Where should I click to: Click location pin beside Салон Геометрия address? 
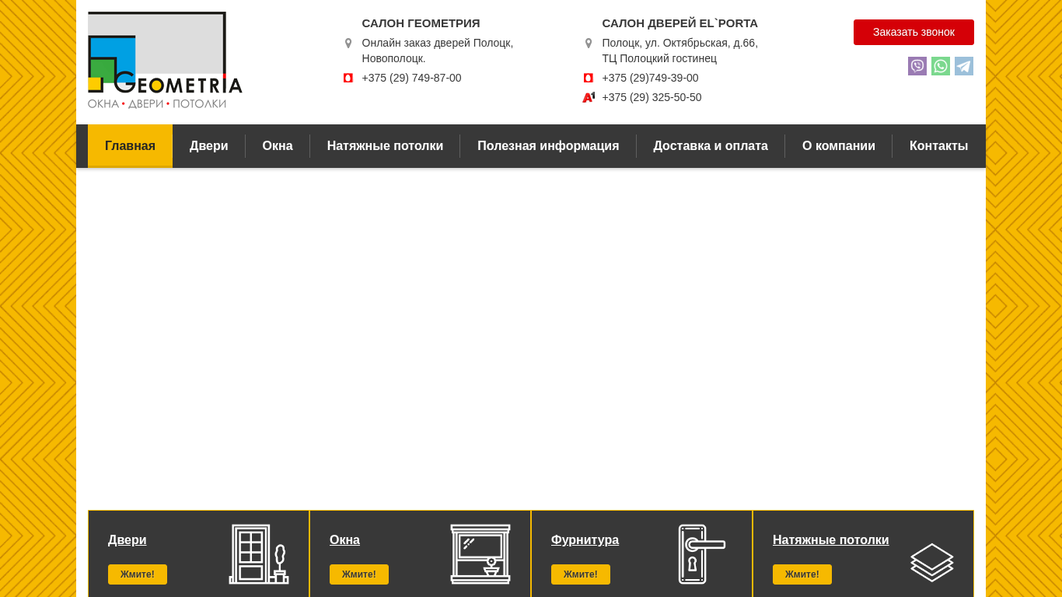[x=348, y=44]
